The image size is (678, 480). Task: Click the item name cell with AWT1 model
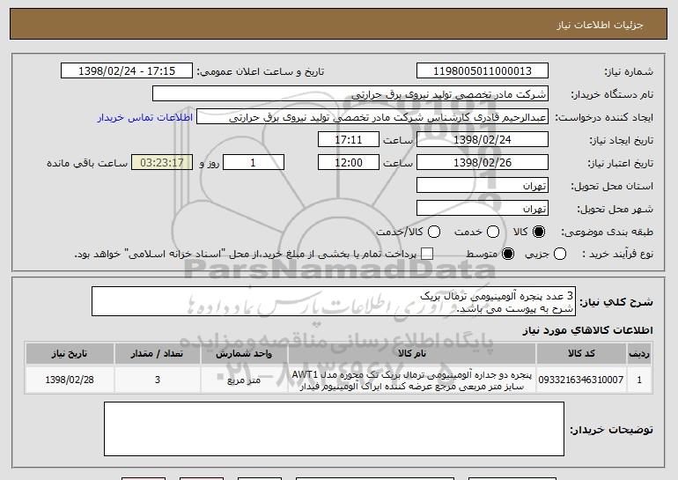tap(412, 380)
